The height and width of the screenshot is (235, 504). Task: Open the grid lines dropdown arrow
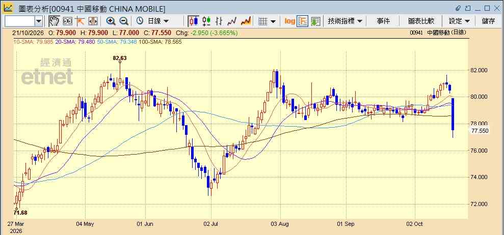pos(273,21)
